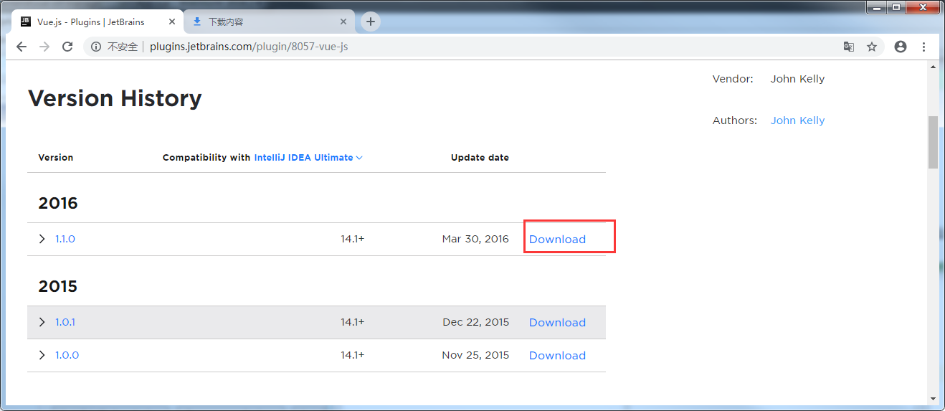This screenshot has width=945, height=411.
Task: Click the translate page icon in address bar
Action: pyautogui.click(x=849, y=47)
